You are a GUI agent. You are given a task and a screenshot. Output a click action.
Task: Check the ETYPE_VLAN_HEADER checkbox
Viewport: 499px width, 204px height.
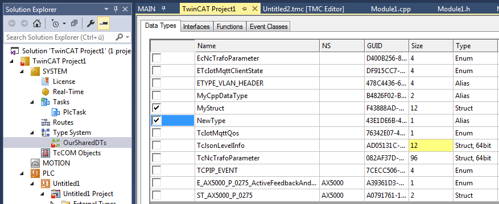coord(156,83)
